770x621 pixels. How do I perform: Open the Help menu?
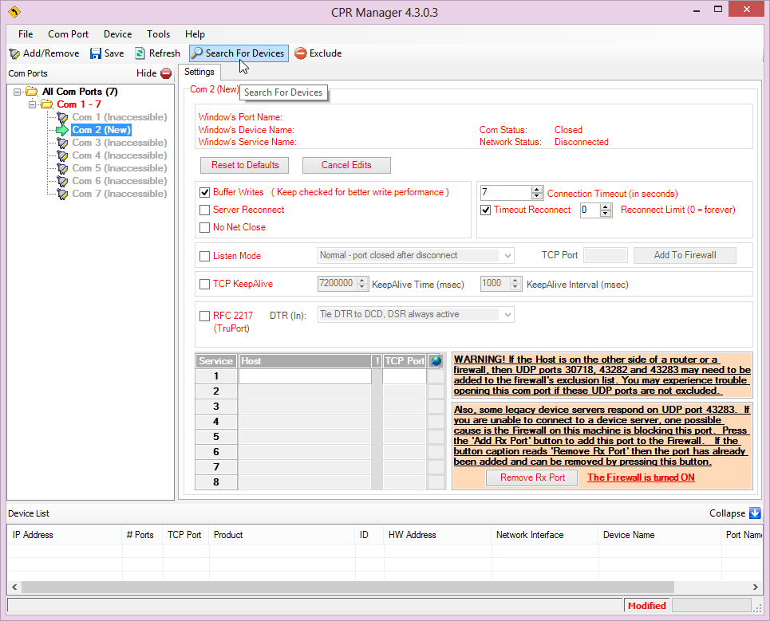tap(195, 34)
